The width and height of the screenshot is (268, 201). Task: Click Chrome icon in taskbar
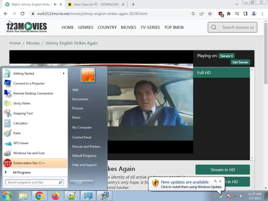40,196
